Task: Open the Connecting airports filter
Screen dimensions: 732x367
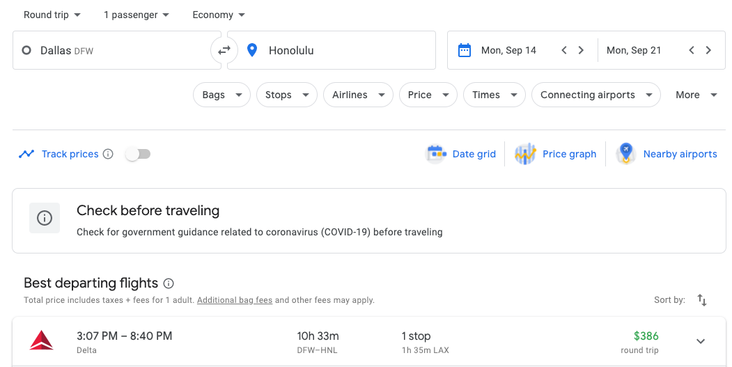Action: pyautogui.click(x=595, y=95)
